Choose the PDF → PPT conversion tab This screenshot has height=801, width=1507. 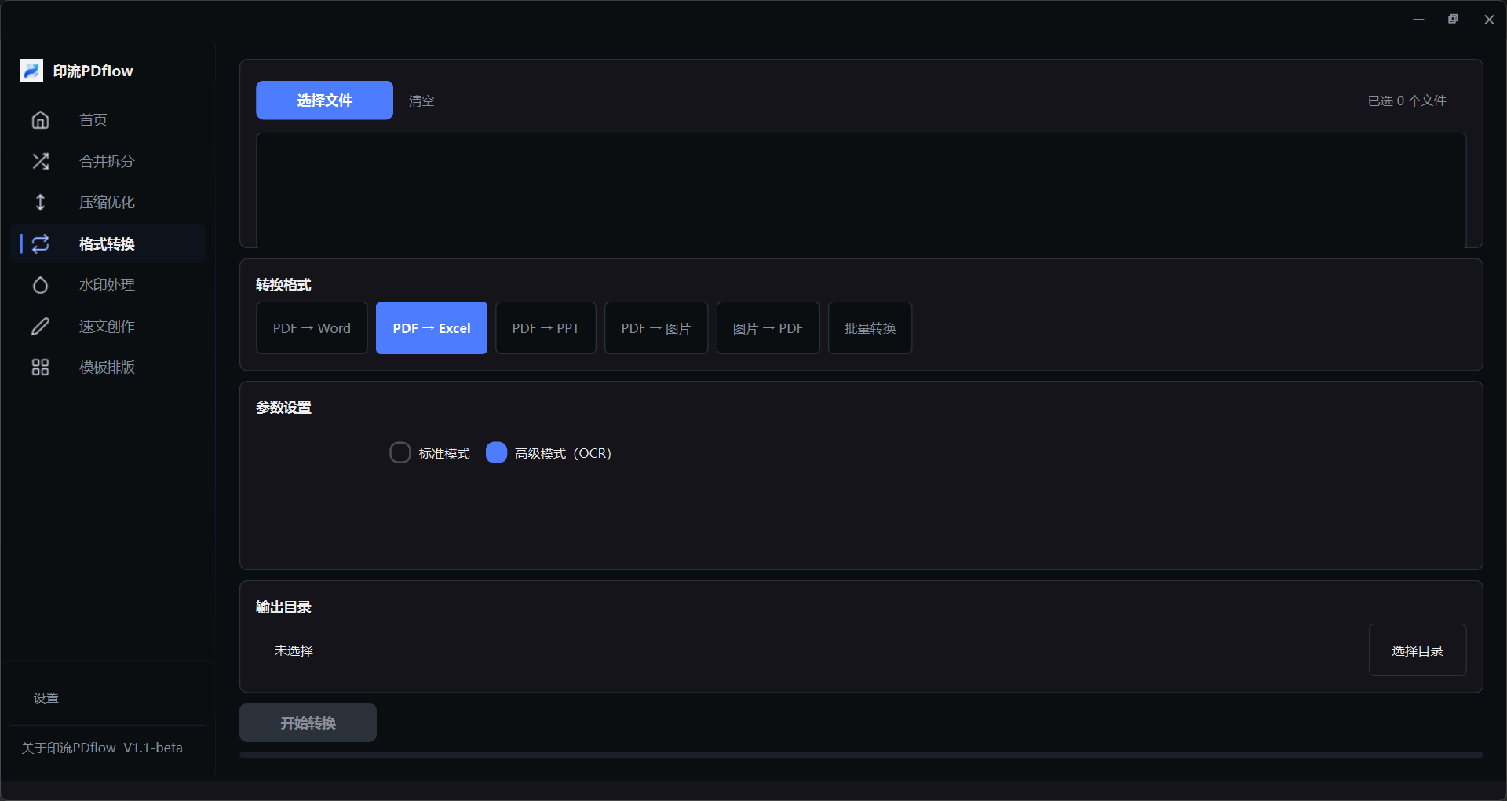(x=546, y=327)
